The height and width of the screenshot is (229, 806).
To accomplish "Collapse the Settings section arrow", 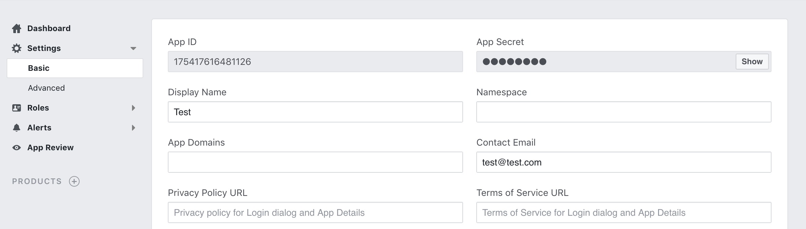I will pyautogui.click(x=133, y=48).
